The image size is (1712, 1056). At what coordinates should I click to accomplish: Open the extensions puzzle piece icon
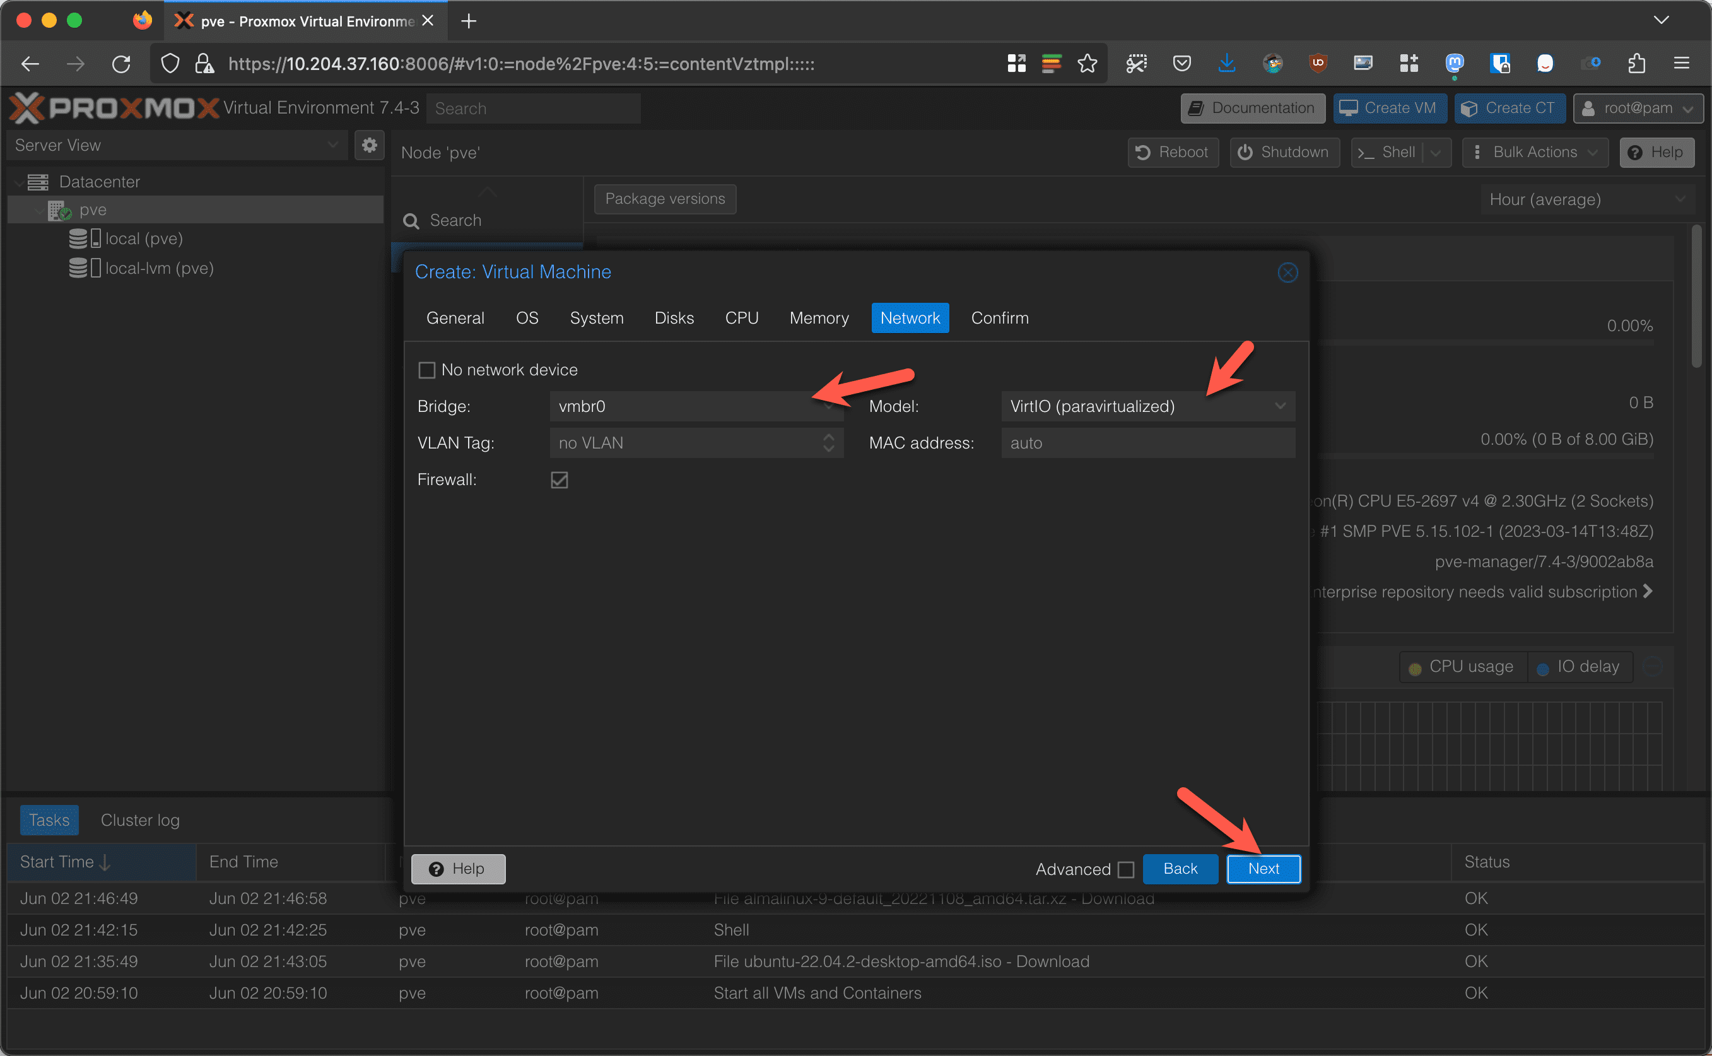pos(1636,64)
